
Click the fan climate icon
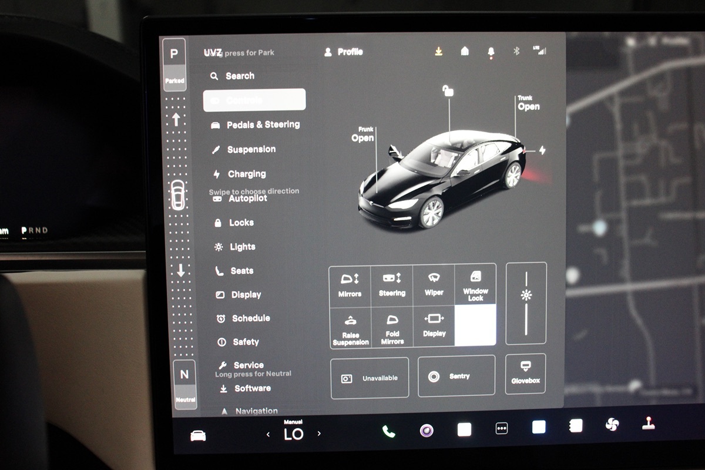pos(612,424)
